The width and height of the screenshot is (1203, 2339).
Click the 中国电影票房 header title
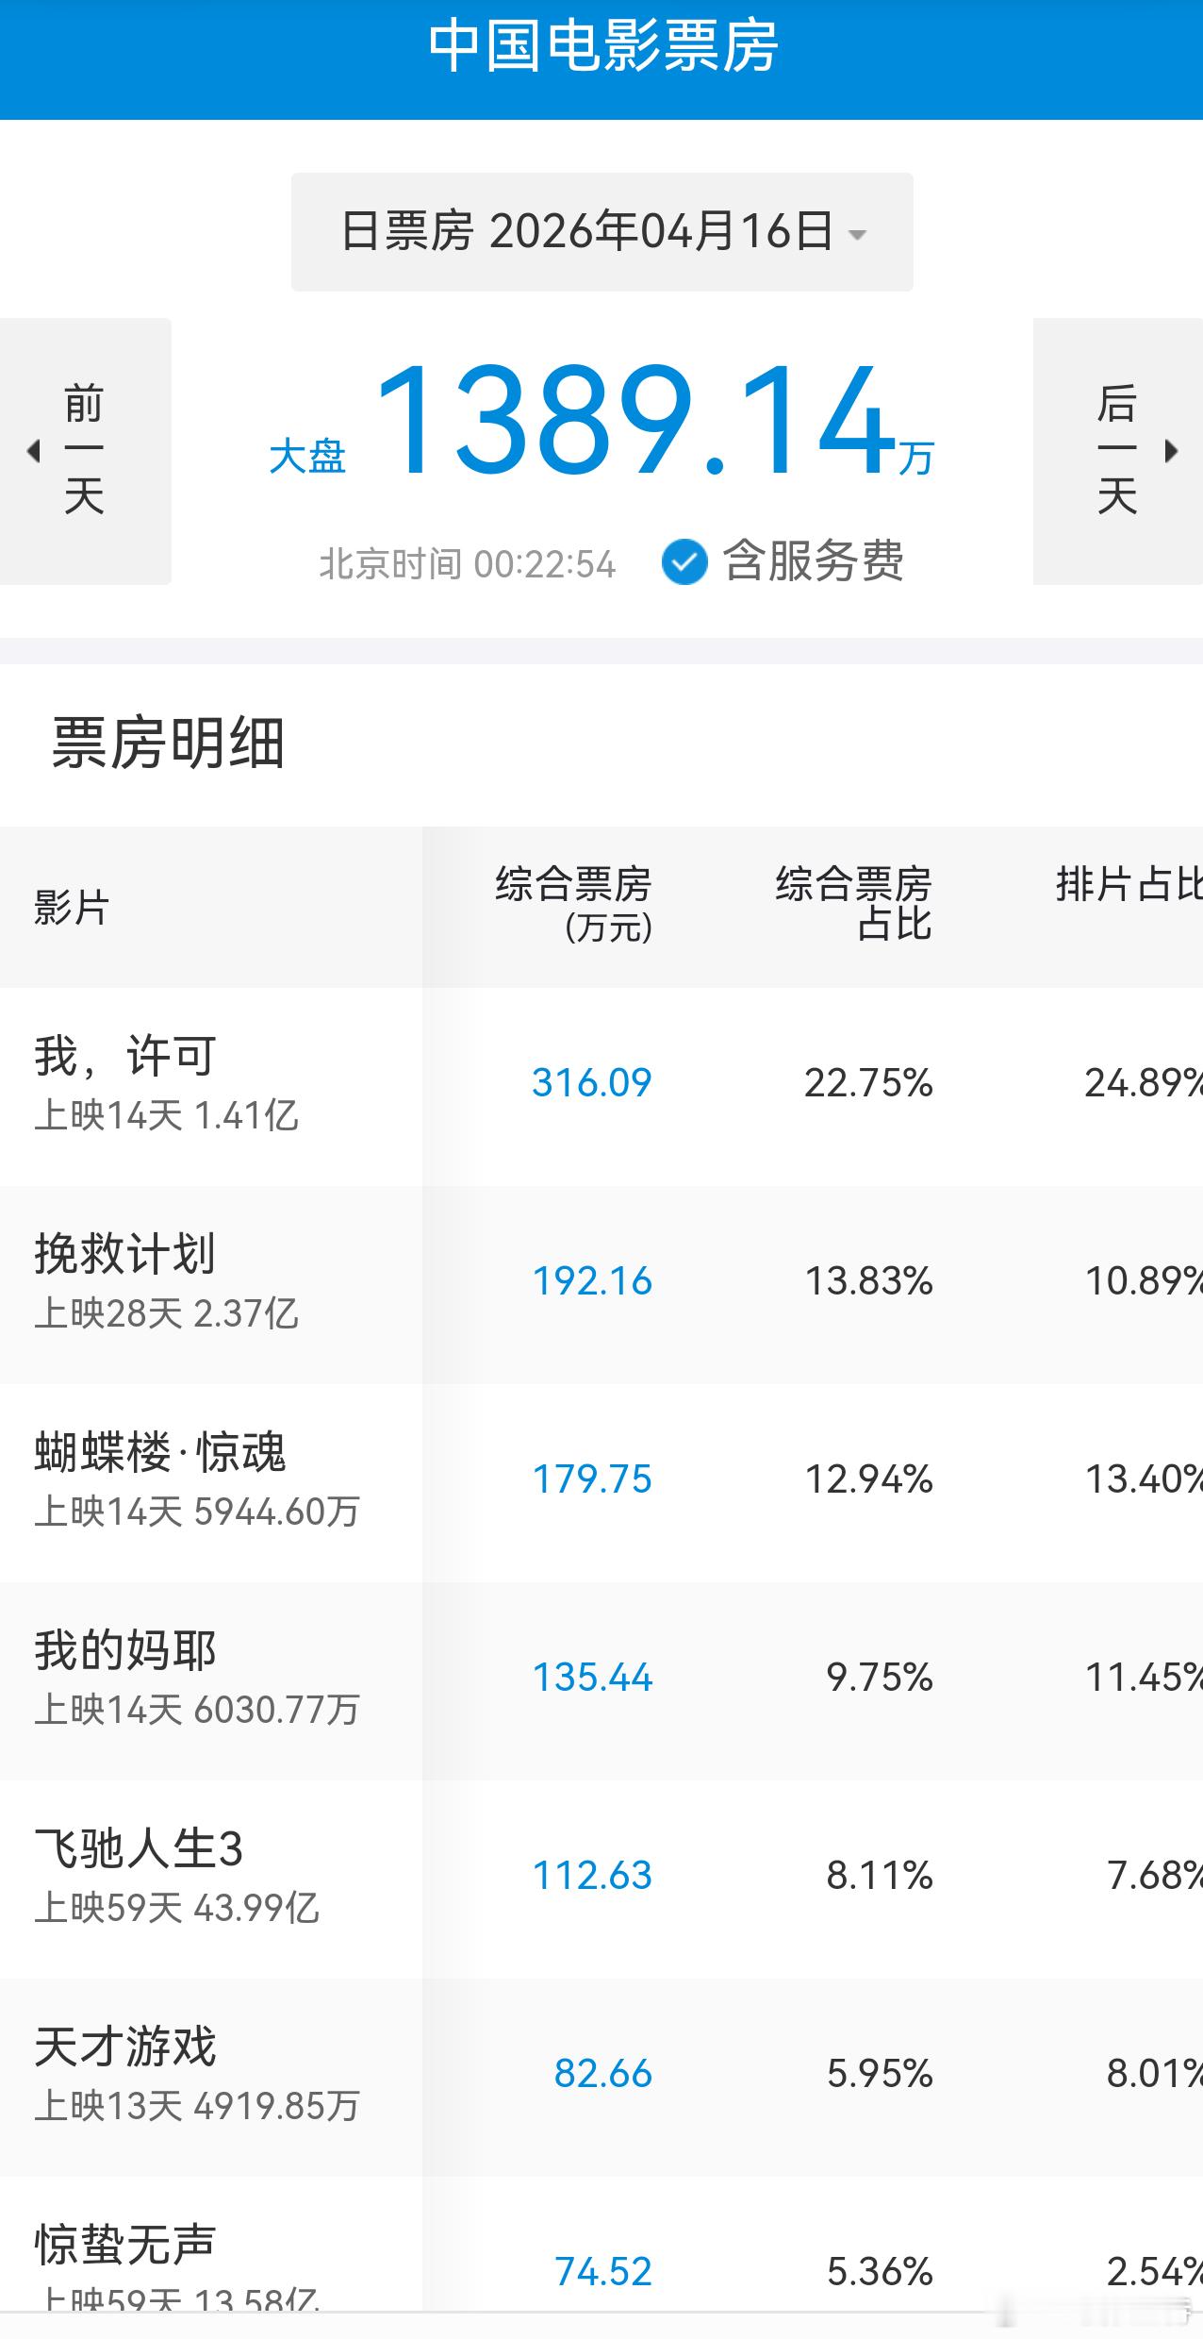tap(602, 46)
